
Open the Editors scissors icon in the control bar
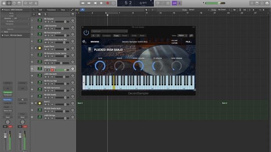pos(36,3)
